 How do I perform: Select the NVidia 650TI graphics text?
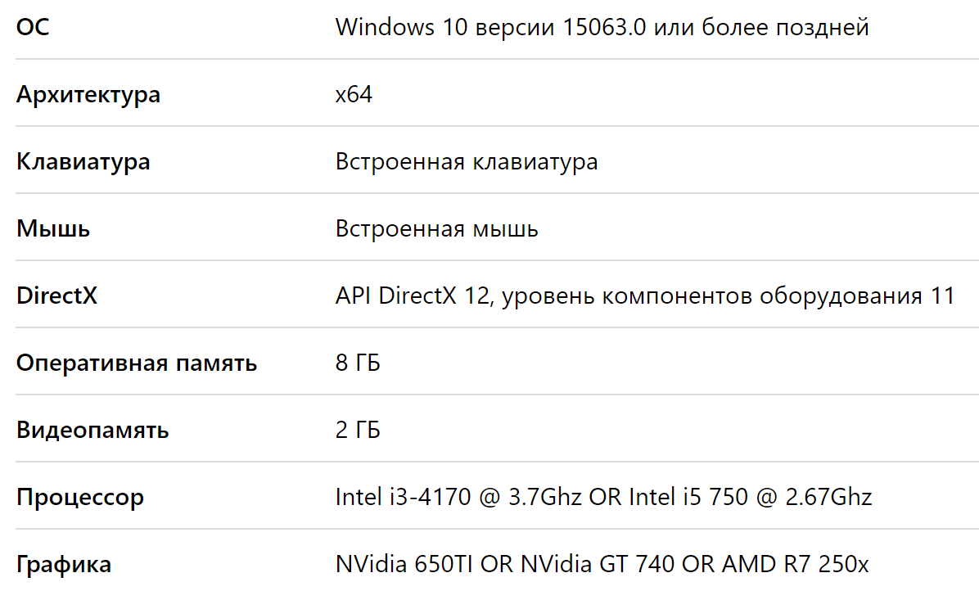pyautogui.click(x=404, y=564)
